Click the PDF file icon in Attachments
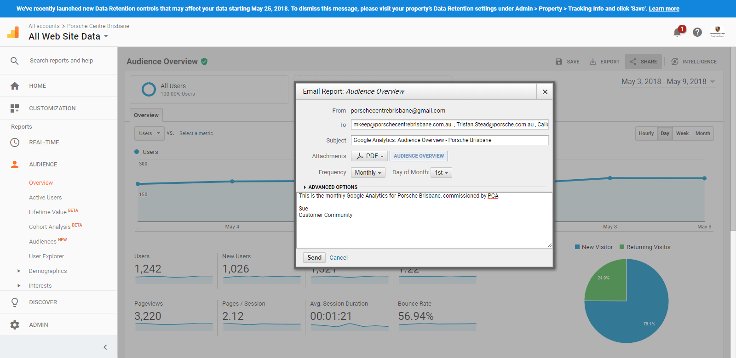The image size is (736, 358). (360, 156)
